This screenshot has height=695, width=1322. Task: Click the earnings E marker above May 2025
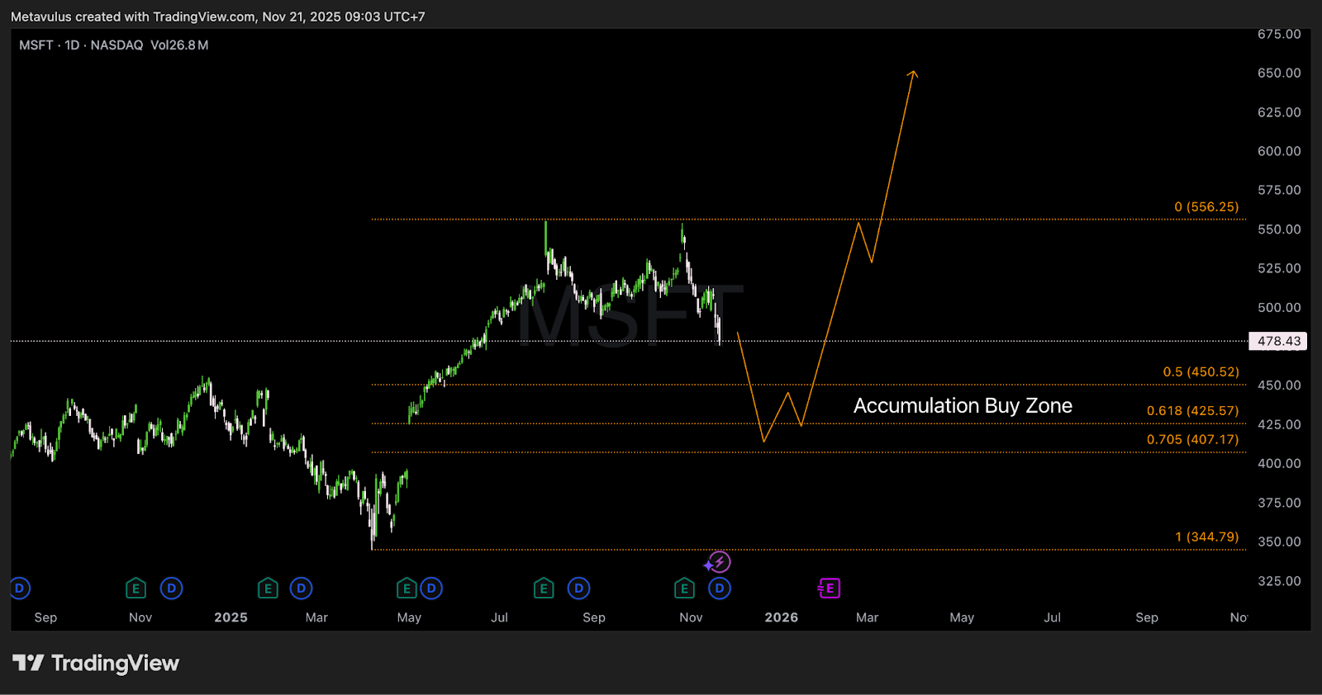[x=406, y=589]
